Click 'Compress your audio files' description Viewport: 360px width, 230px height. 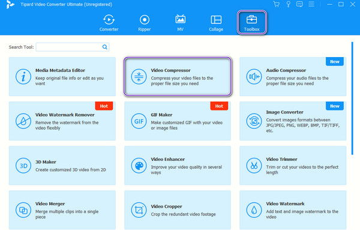[x=297, y=81]
